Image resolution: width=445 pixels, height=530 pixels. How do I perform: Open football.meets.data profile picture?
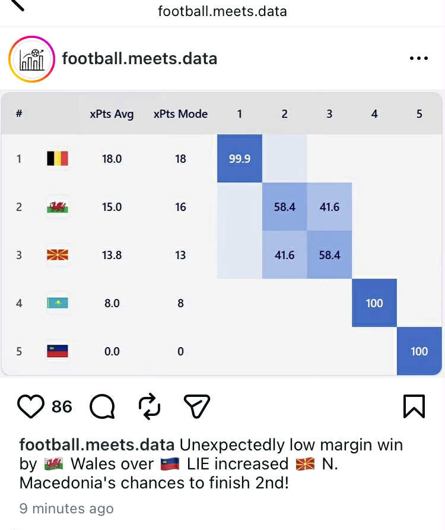(31, 59)
